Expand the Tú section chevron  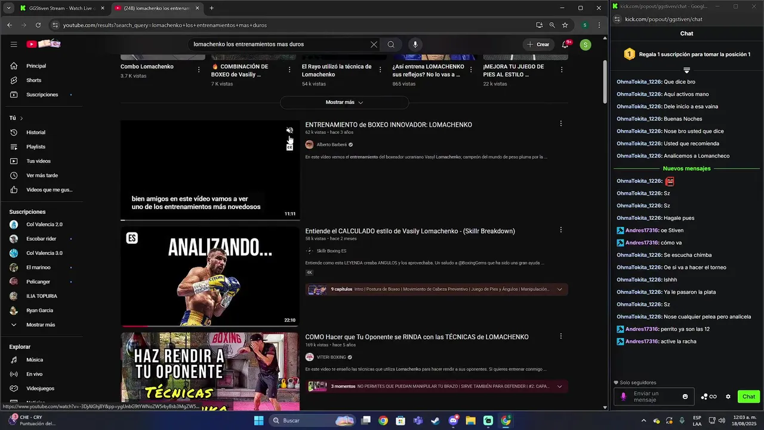click(x=21, y=118)
